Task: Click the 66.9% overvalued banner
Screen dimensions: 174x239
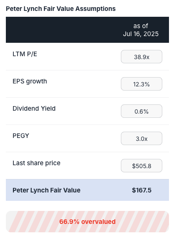Action: [x=87, y=222]
